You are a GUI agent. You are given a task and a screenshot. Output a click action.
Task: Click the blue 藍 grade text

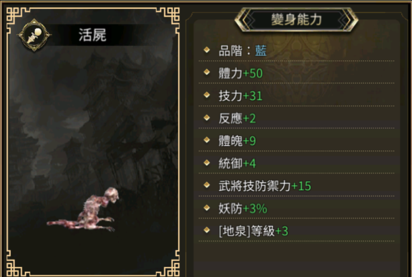tap(261, 51)
